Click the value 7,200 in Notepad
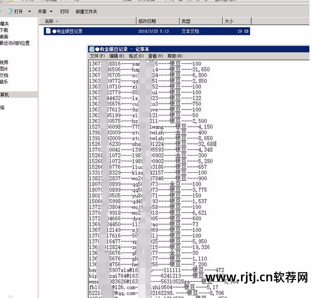This screenshot has width=312, height=298. pyautogui.click(x=199, y=264)
